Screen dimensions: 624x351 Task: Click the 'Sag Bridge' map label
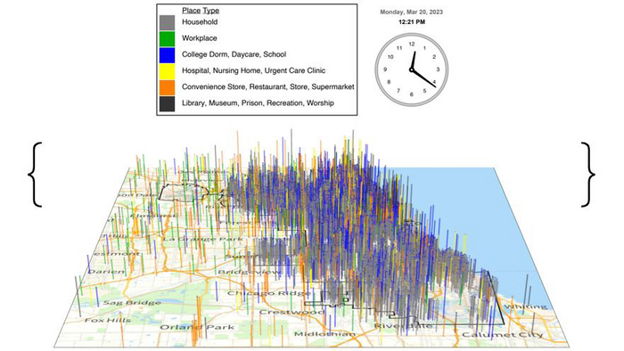(x=132, y=303)
